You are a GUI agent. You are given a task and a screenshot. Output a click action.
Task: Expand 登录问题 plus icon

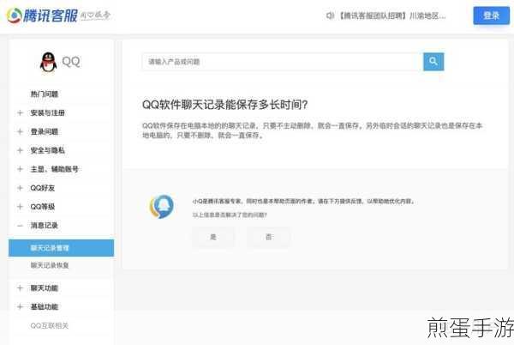coord(20,131)
